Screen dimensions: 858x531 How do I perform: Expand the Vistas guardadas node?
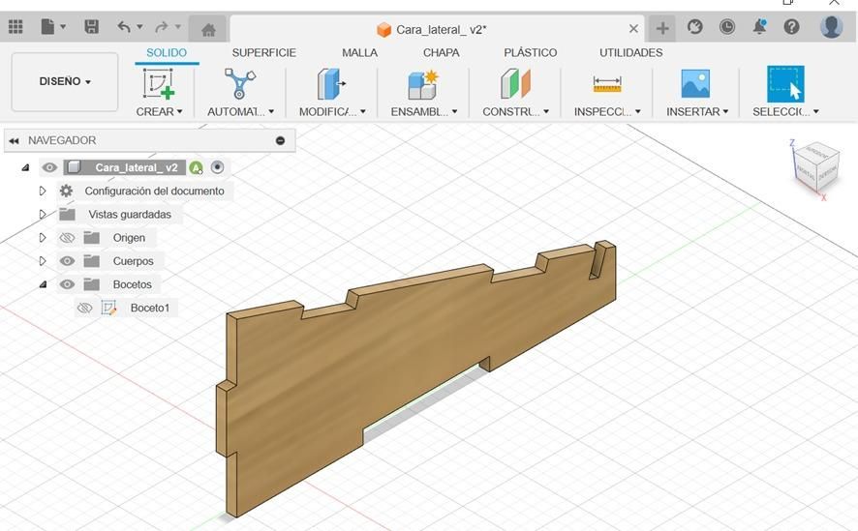[43, 214]
